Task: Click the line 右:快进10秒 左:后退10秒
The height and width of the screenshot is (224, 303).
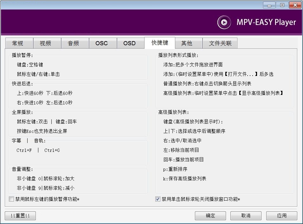Action: tap(45, 103)
